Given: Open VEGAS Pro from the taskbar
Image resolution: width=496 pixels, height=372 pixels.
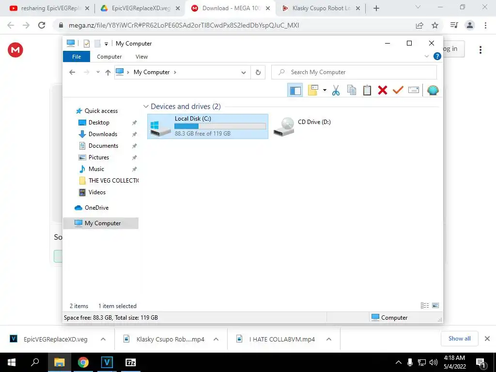Looking at the screenshot, I should [x=107, y=362].
